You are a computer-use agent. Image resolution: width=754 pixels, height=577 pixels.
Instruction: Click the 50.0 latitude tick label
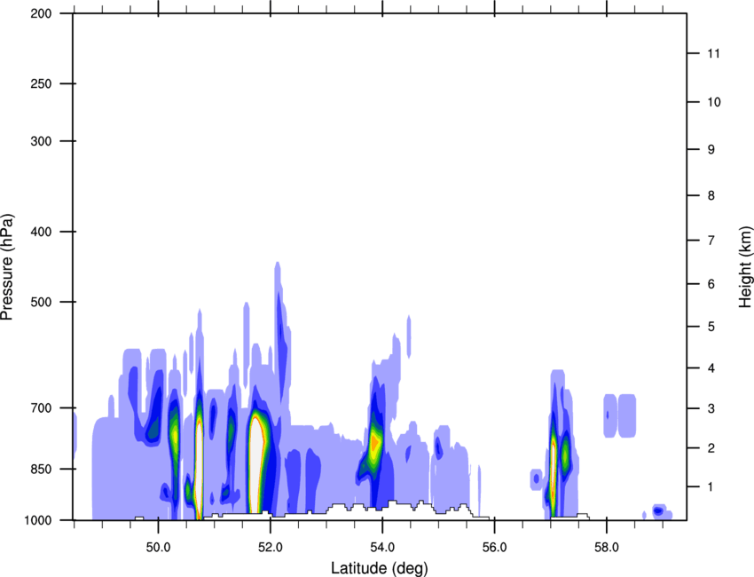(x=158, y=548)
